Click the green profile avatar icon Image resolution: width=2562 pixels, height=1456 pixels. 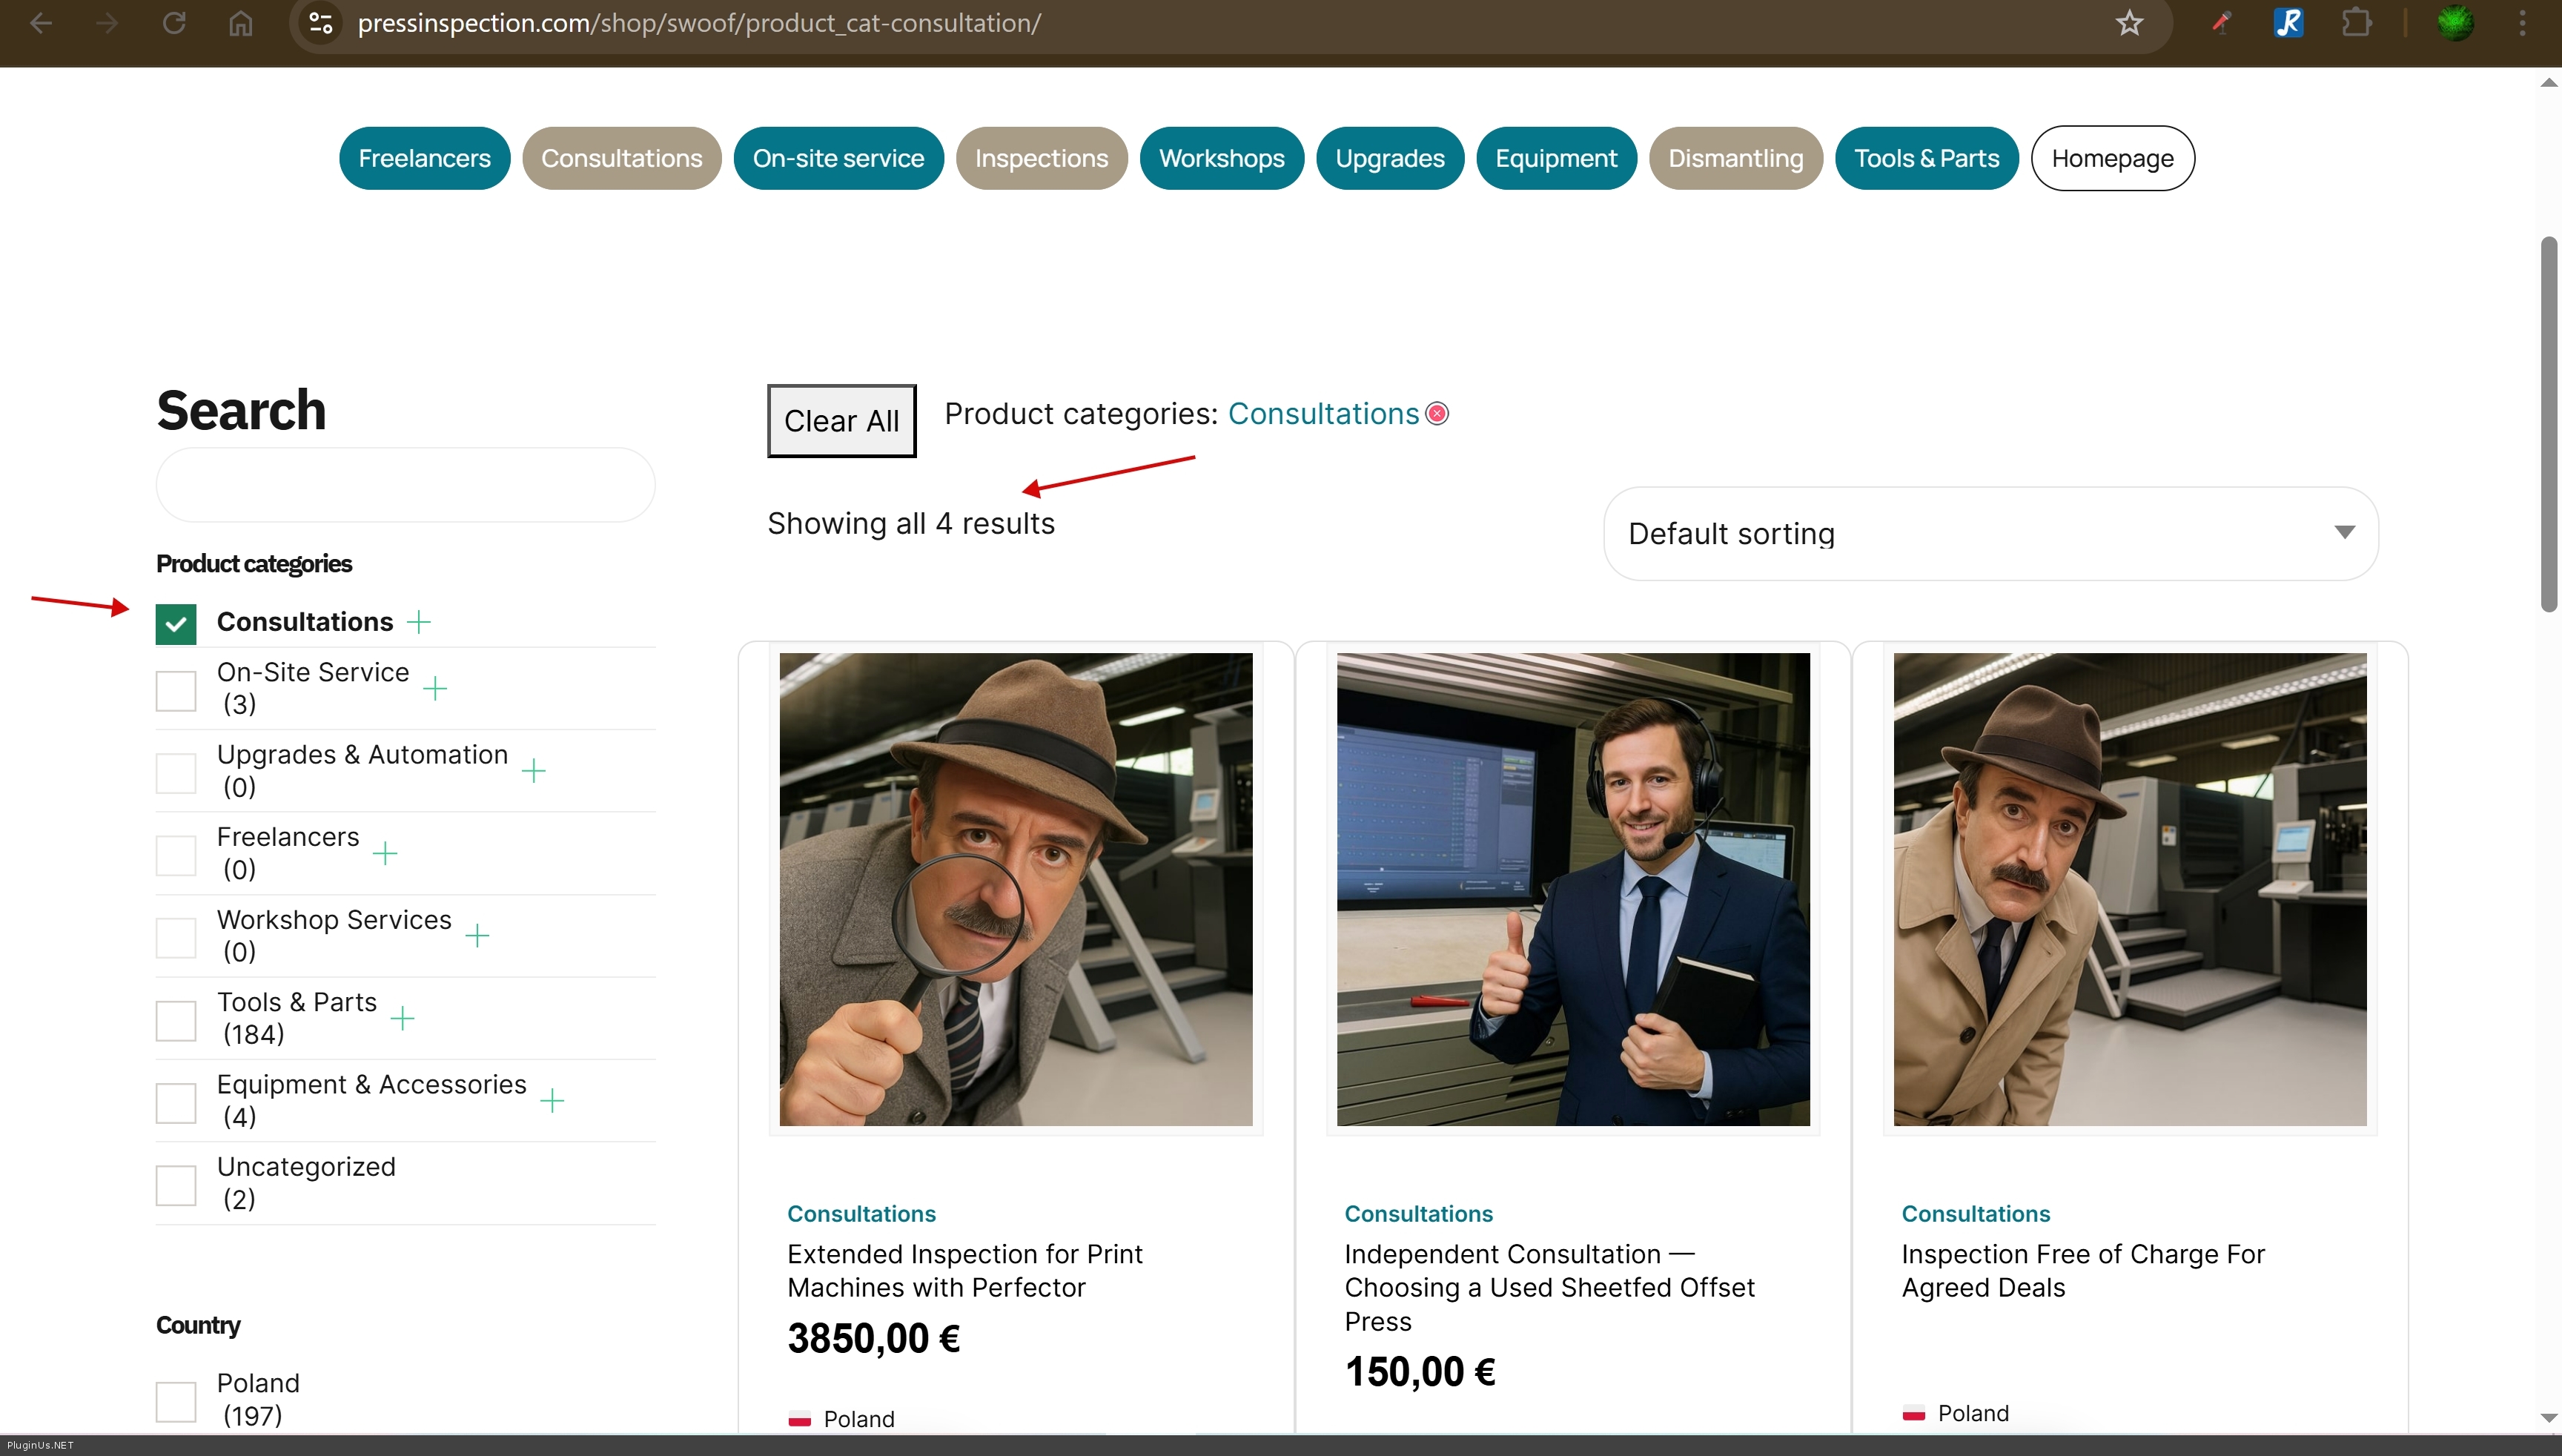[x=2454, y=23]
